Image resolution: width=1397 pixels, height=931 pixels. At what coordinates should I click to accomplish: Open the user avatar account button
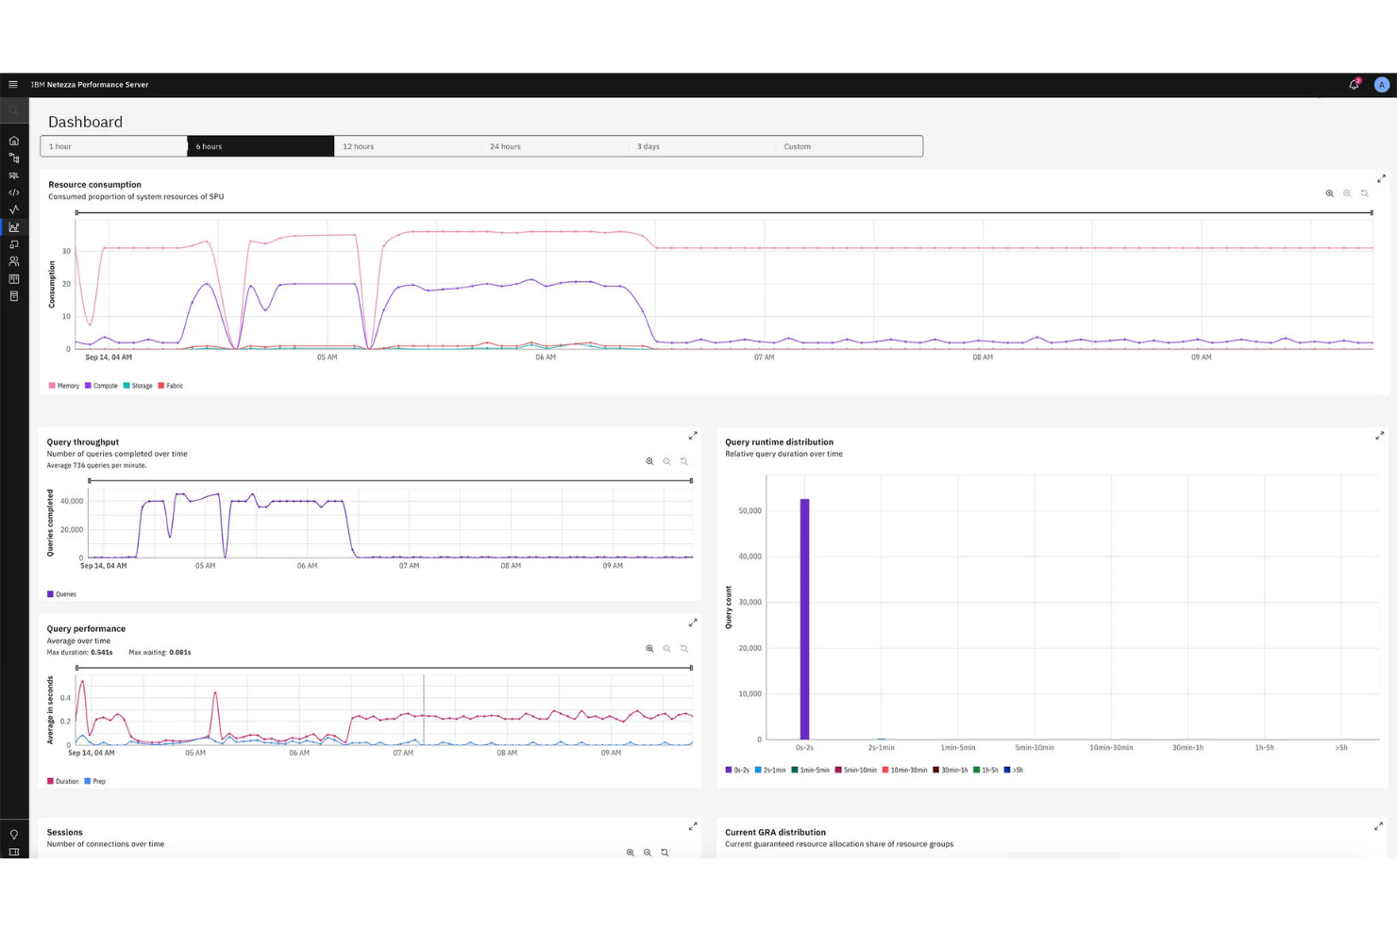1382,84
